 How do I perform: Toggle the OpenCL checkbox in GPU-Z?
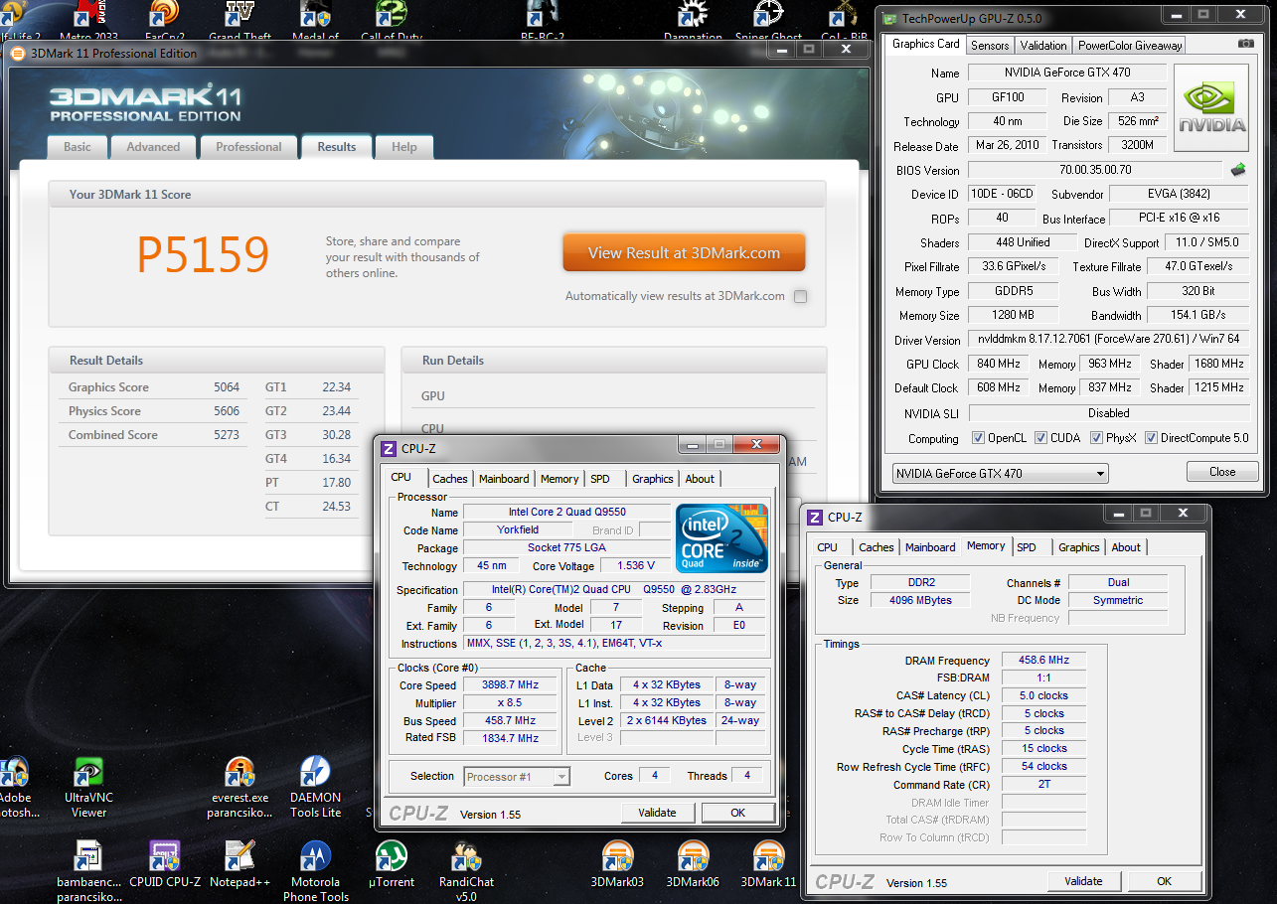coord(979,438)
